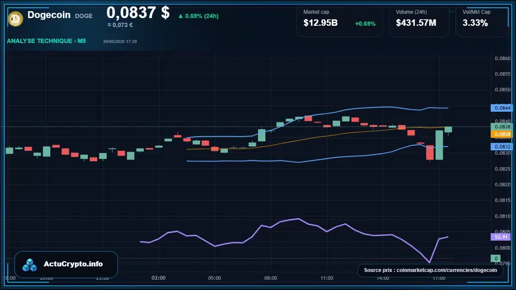The height and width of the screenshot is (290, 516).
Task: Click the 0.0860 price axis label
Action: [502, 58]
